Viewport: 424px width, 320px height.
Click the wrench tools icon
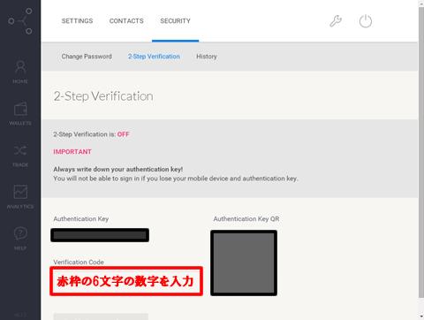click(336, 21)
